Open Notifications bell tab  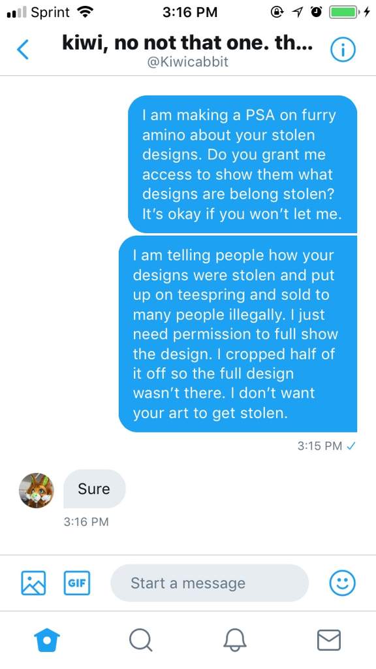tap(235, 640)
